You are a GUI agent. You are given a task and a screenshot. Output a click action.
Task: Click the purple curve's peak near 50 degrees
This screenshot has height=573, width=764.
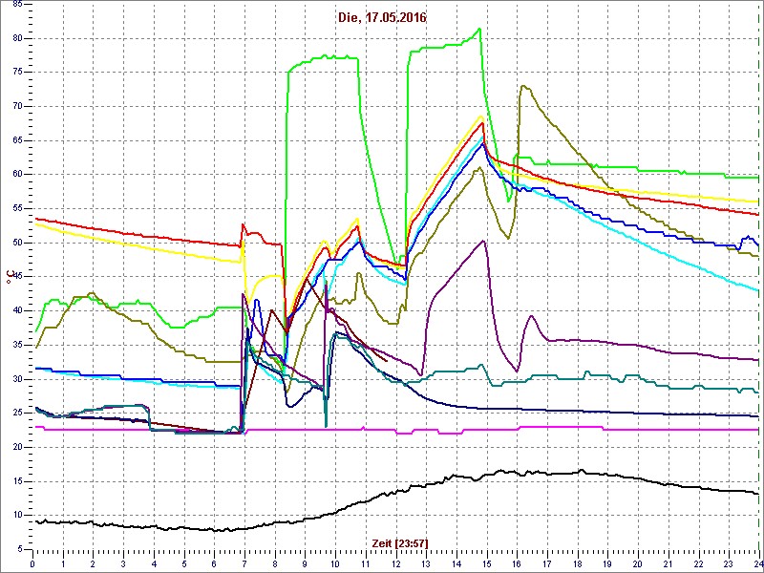click(x=483, y=241)
